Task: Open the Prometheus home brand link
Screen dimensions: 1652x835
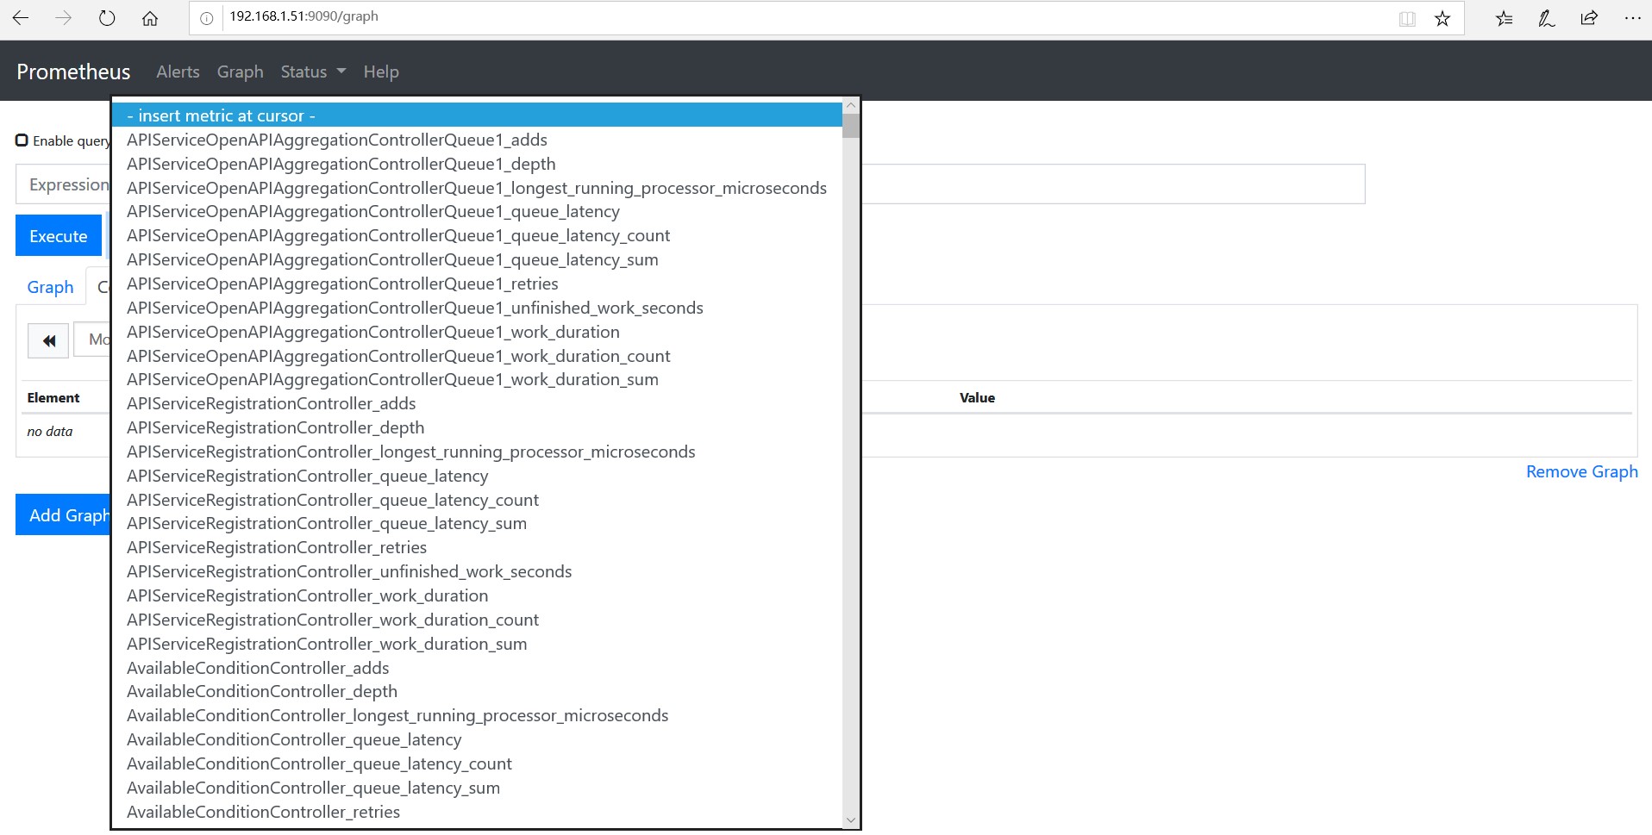Action: click(73, 72)
